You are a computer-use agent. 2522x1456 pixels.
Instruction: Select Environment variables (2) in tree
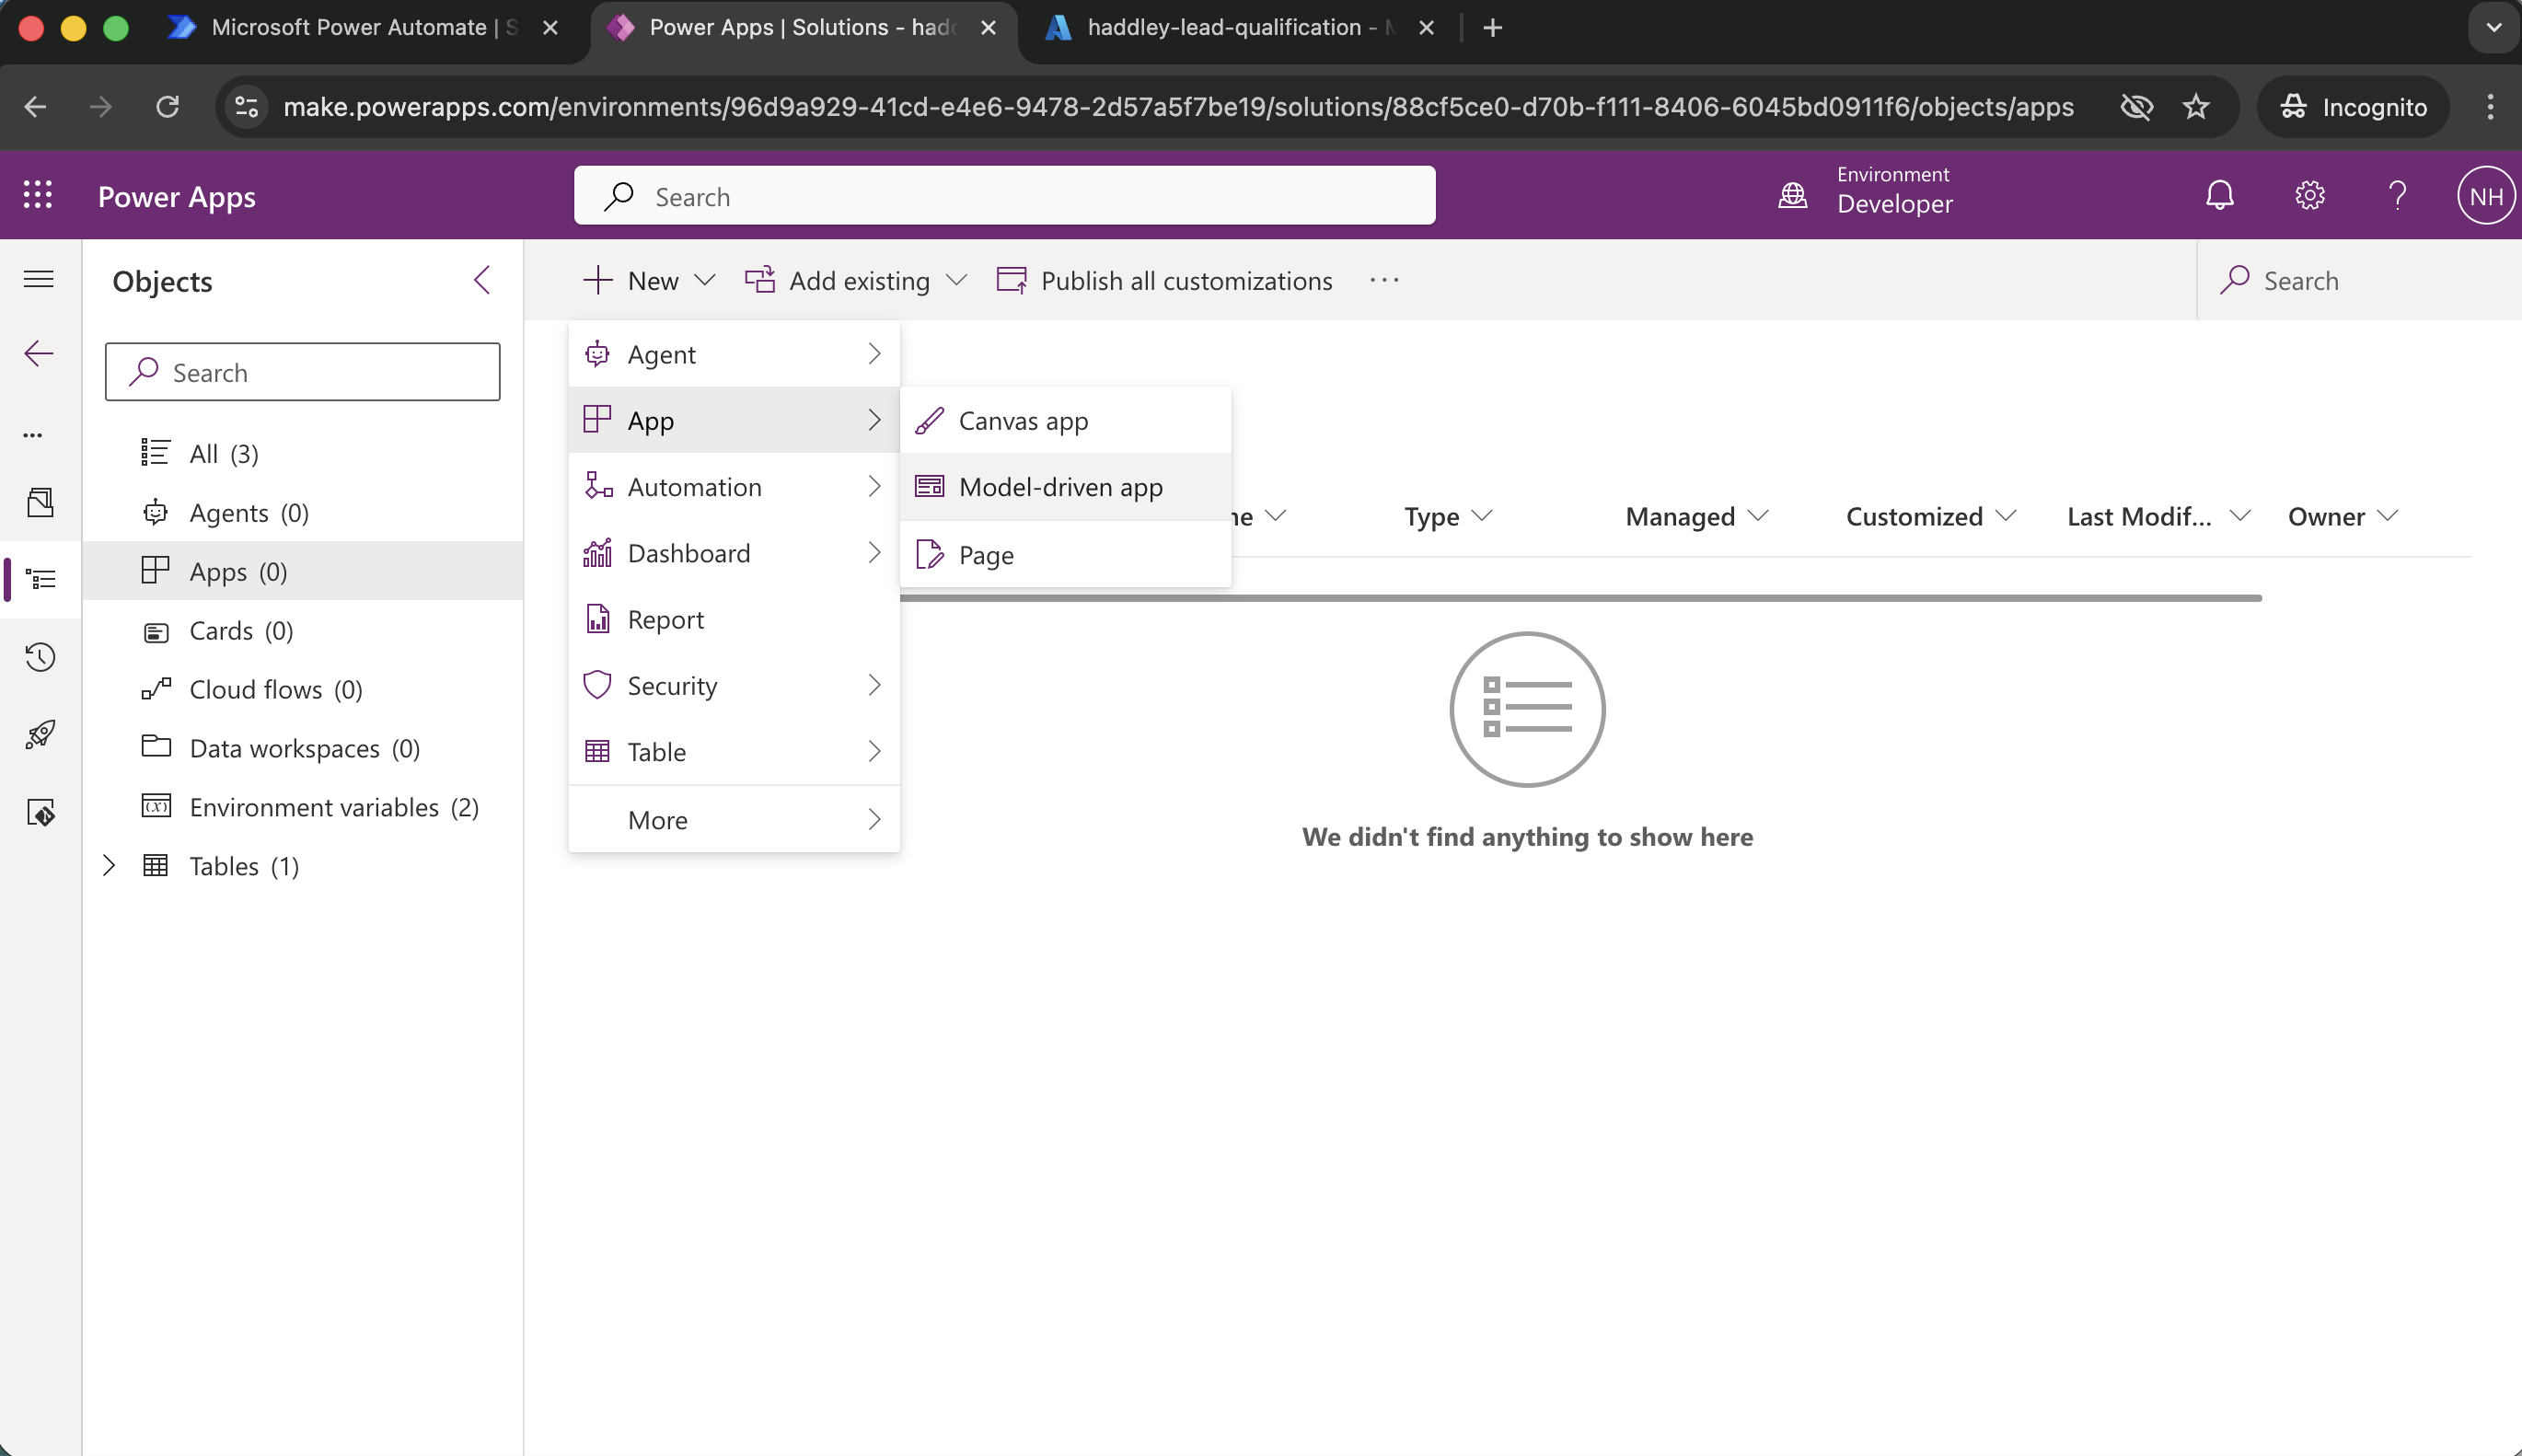point(302,807)
